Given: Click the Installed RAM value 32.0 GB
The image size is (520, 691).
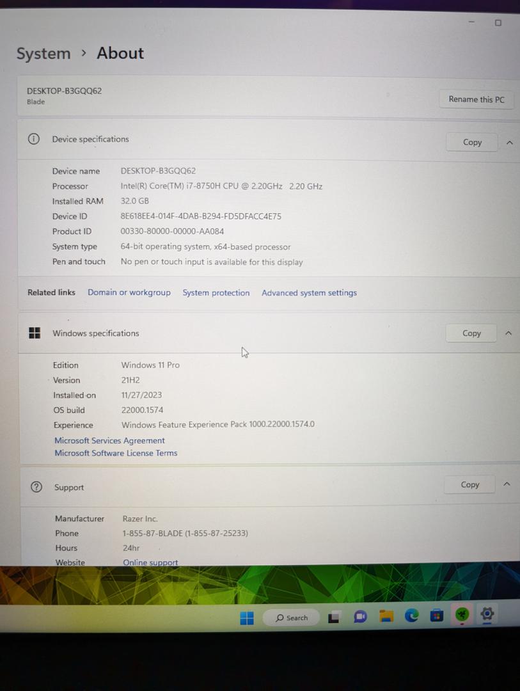Looking at the screenshot, I should pos(135,201).
